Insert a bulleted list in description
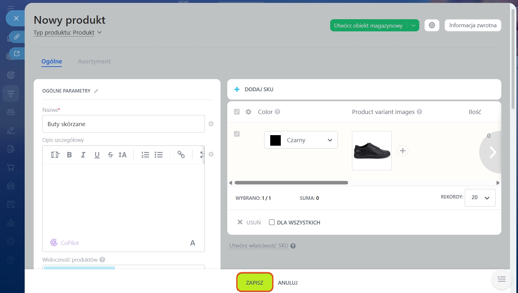This screenshot has height=293, width=518. click(159, 155)
